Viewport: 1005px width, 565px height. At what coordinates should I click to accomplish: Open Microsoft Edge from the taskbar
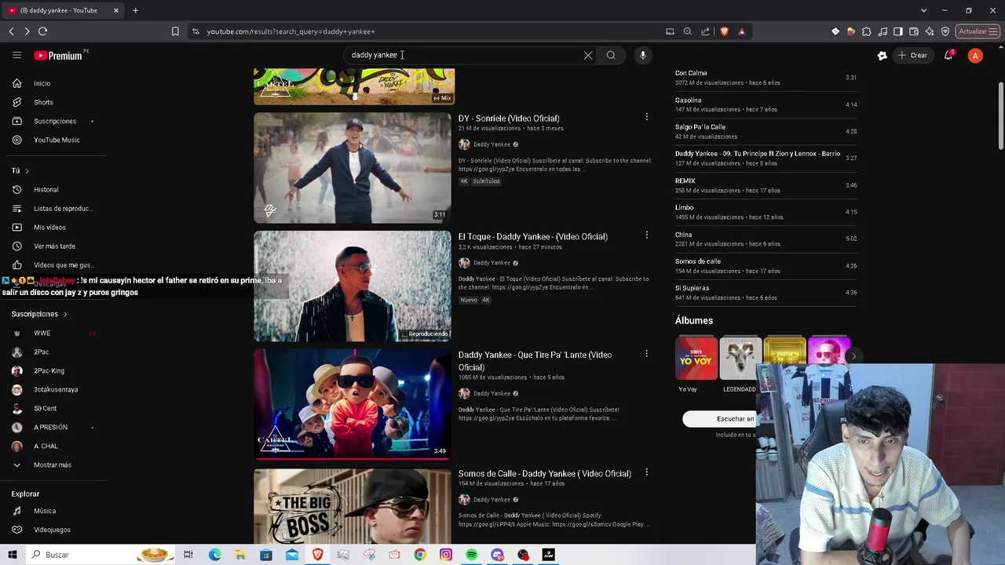[x=214, y=555]
